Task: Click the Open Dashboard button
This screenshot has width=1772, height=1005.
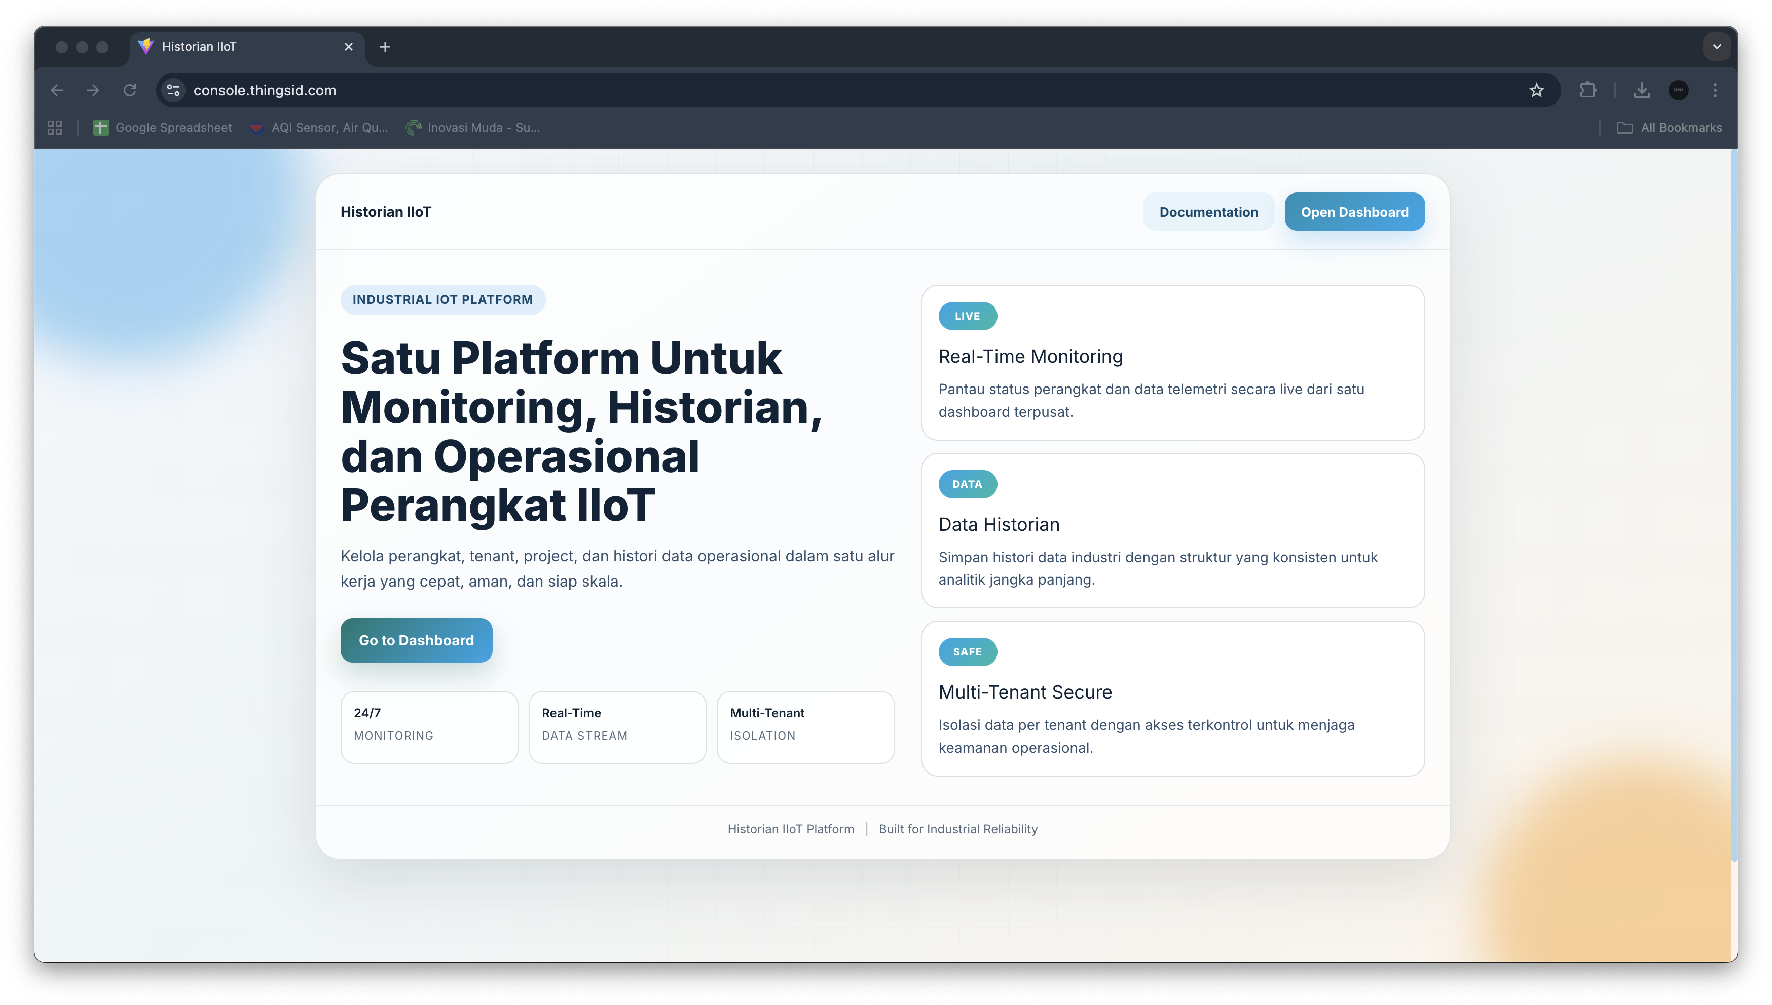Action: pyautogui.click(x=1353, y=212)
